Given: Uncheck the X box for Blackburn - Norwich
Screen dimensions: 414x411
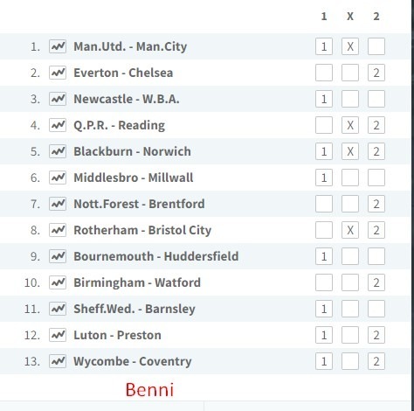Looking at the screenshot, I should click(350, 151).
